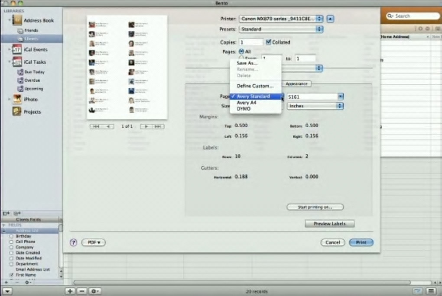This screenshot has height=296, width=442.
Task: Open the iCal Tasks library icon
Action: point(17,62)
